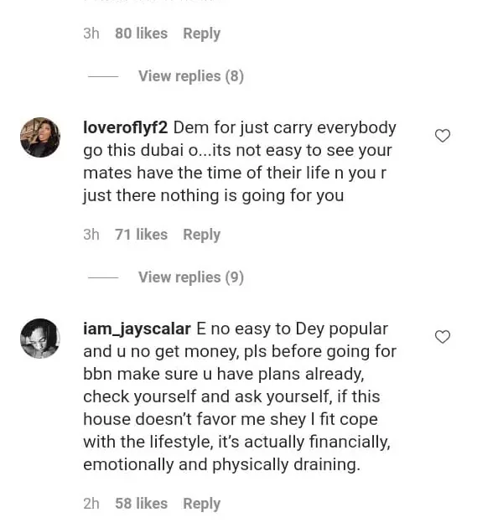Click the 2h timestamp beside 58 likes
503x528 pixels.
click(x=91, y=504)
